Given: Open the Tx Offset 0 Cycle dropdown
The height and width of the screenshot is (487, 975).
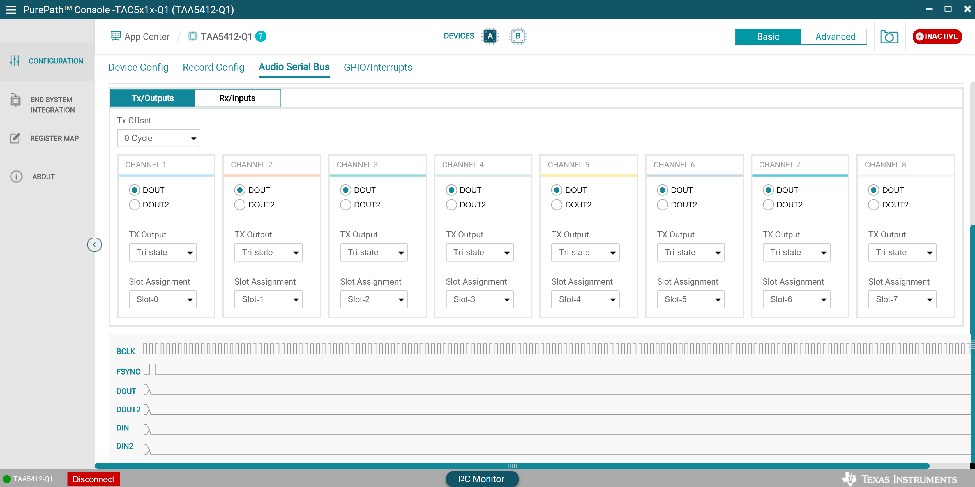Looking at the screenshot, I should click(x=159, y=138).
